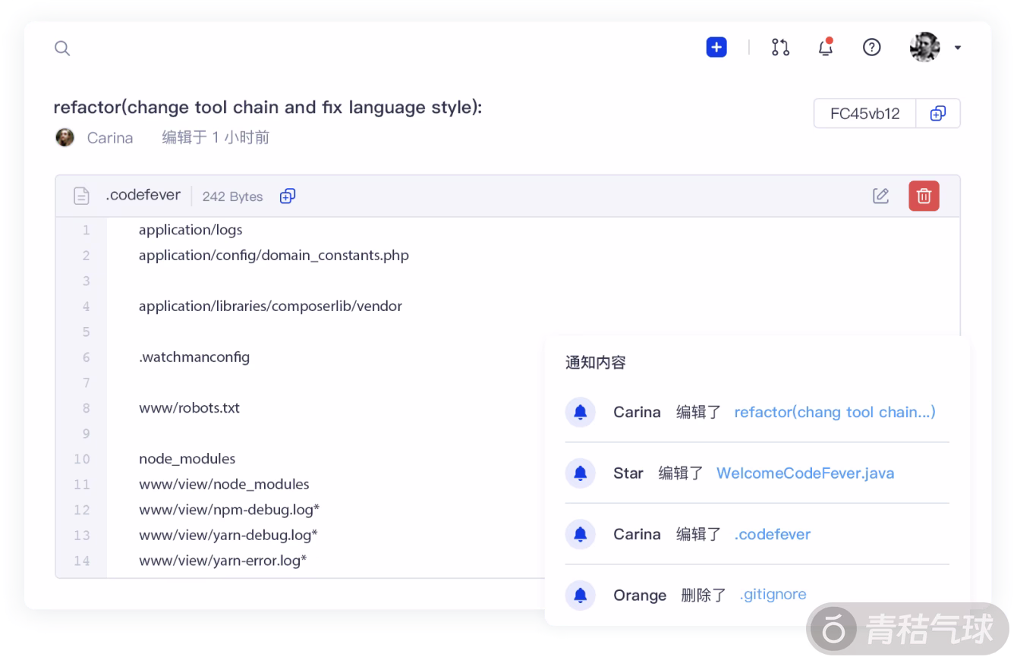Click the name Orange in notifications
Screen dimensions: 1017x663
(x=640, y=595)
